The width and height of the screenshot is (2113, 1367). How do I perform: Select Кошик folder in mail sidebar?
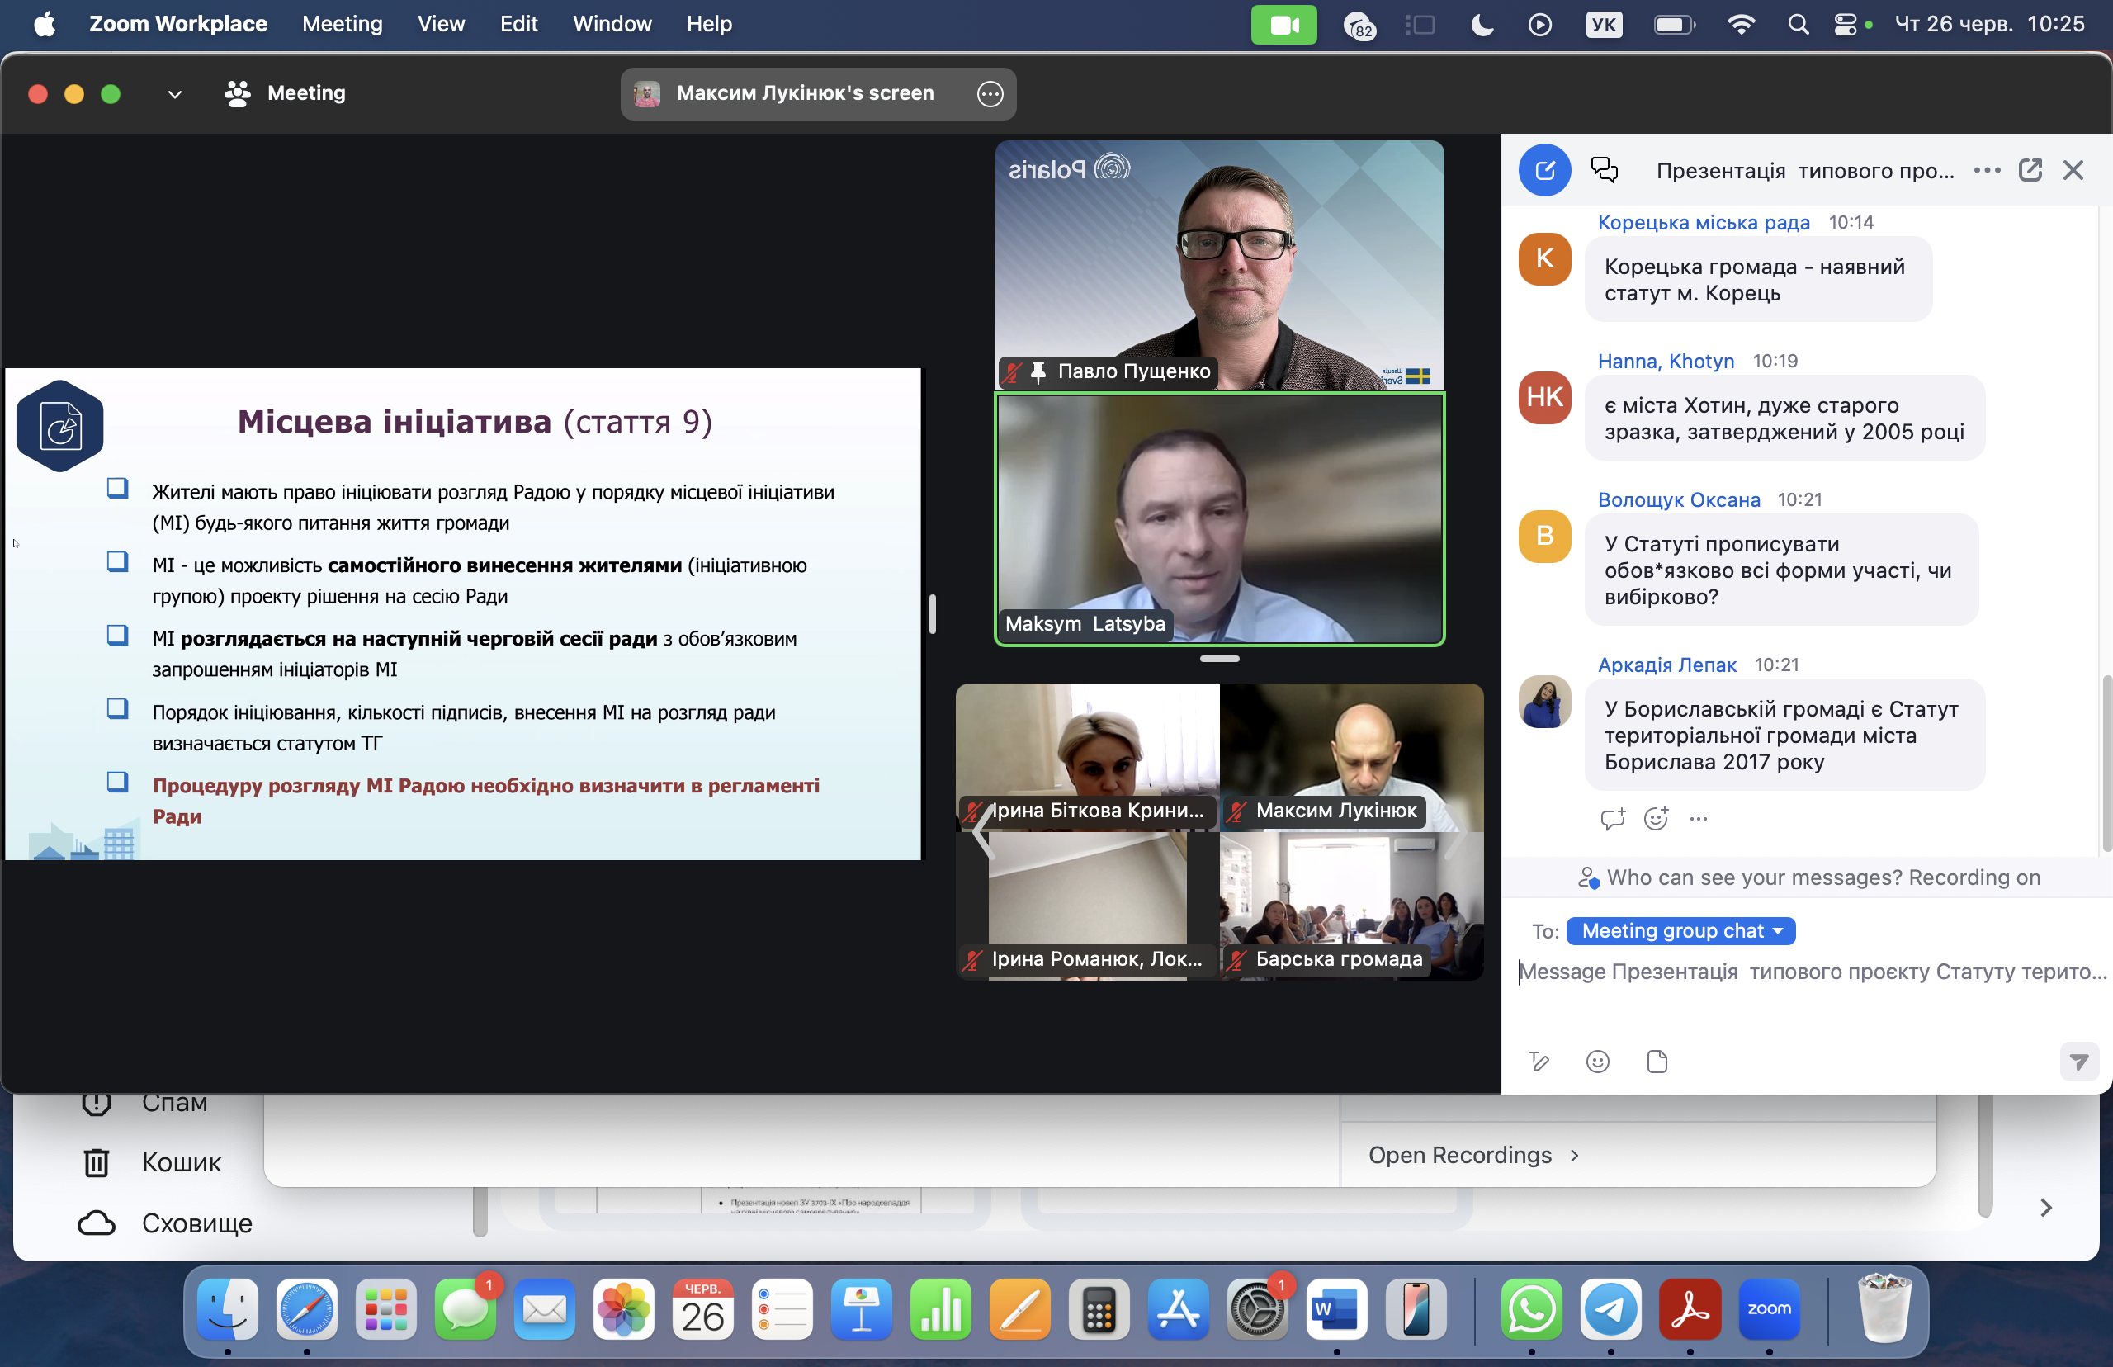point(181,1162)
